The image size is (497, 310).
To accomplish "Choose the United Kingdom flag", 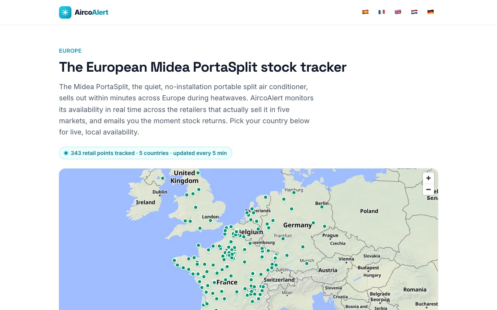I will (398, 12).
